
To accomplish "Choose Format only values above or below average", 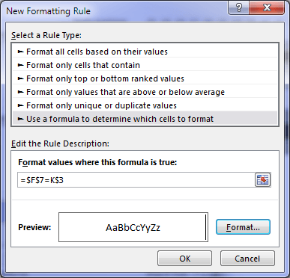I will click(x=145, y=92).
